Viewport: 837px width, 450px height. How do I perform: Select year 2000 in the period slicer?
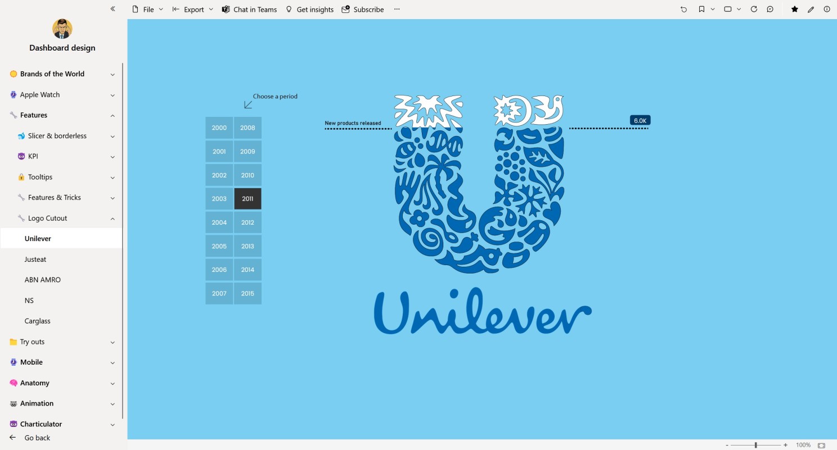coord(219,128)
